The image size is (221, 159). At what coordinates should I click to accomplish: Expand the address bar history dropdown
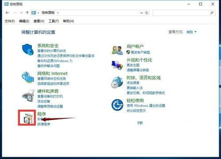pyautogui.click(x=141, y=13)
